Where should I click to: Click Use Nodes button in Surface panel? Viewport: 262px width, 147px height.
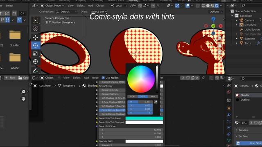pyautogui.click(x=249, y=143)
